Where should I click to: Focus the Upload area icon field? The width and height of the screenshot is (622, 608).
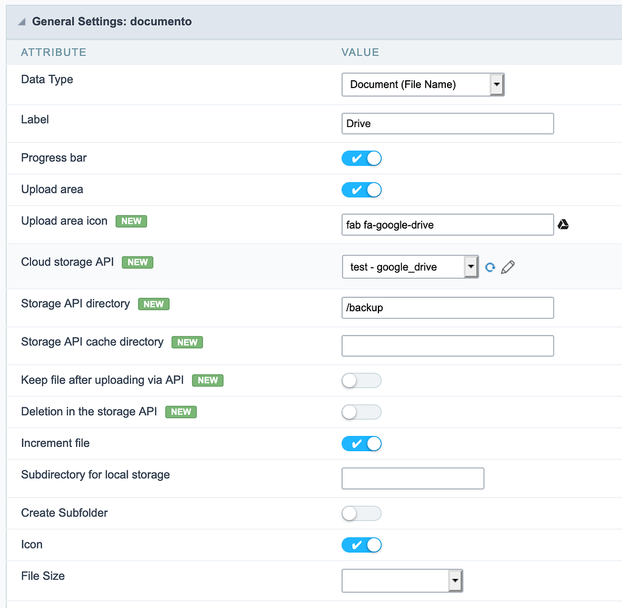(x=448, y=225)
